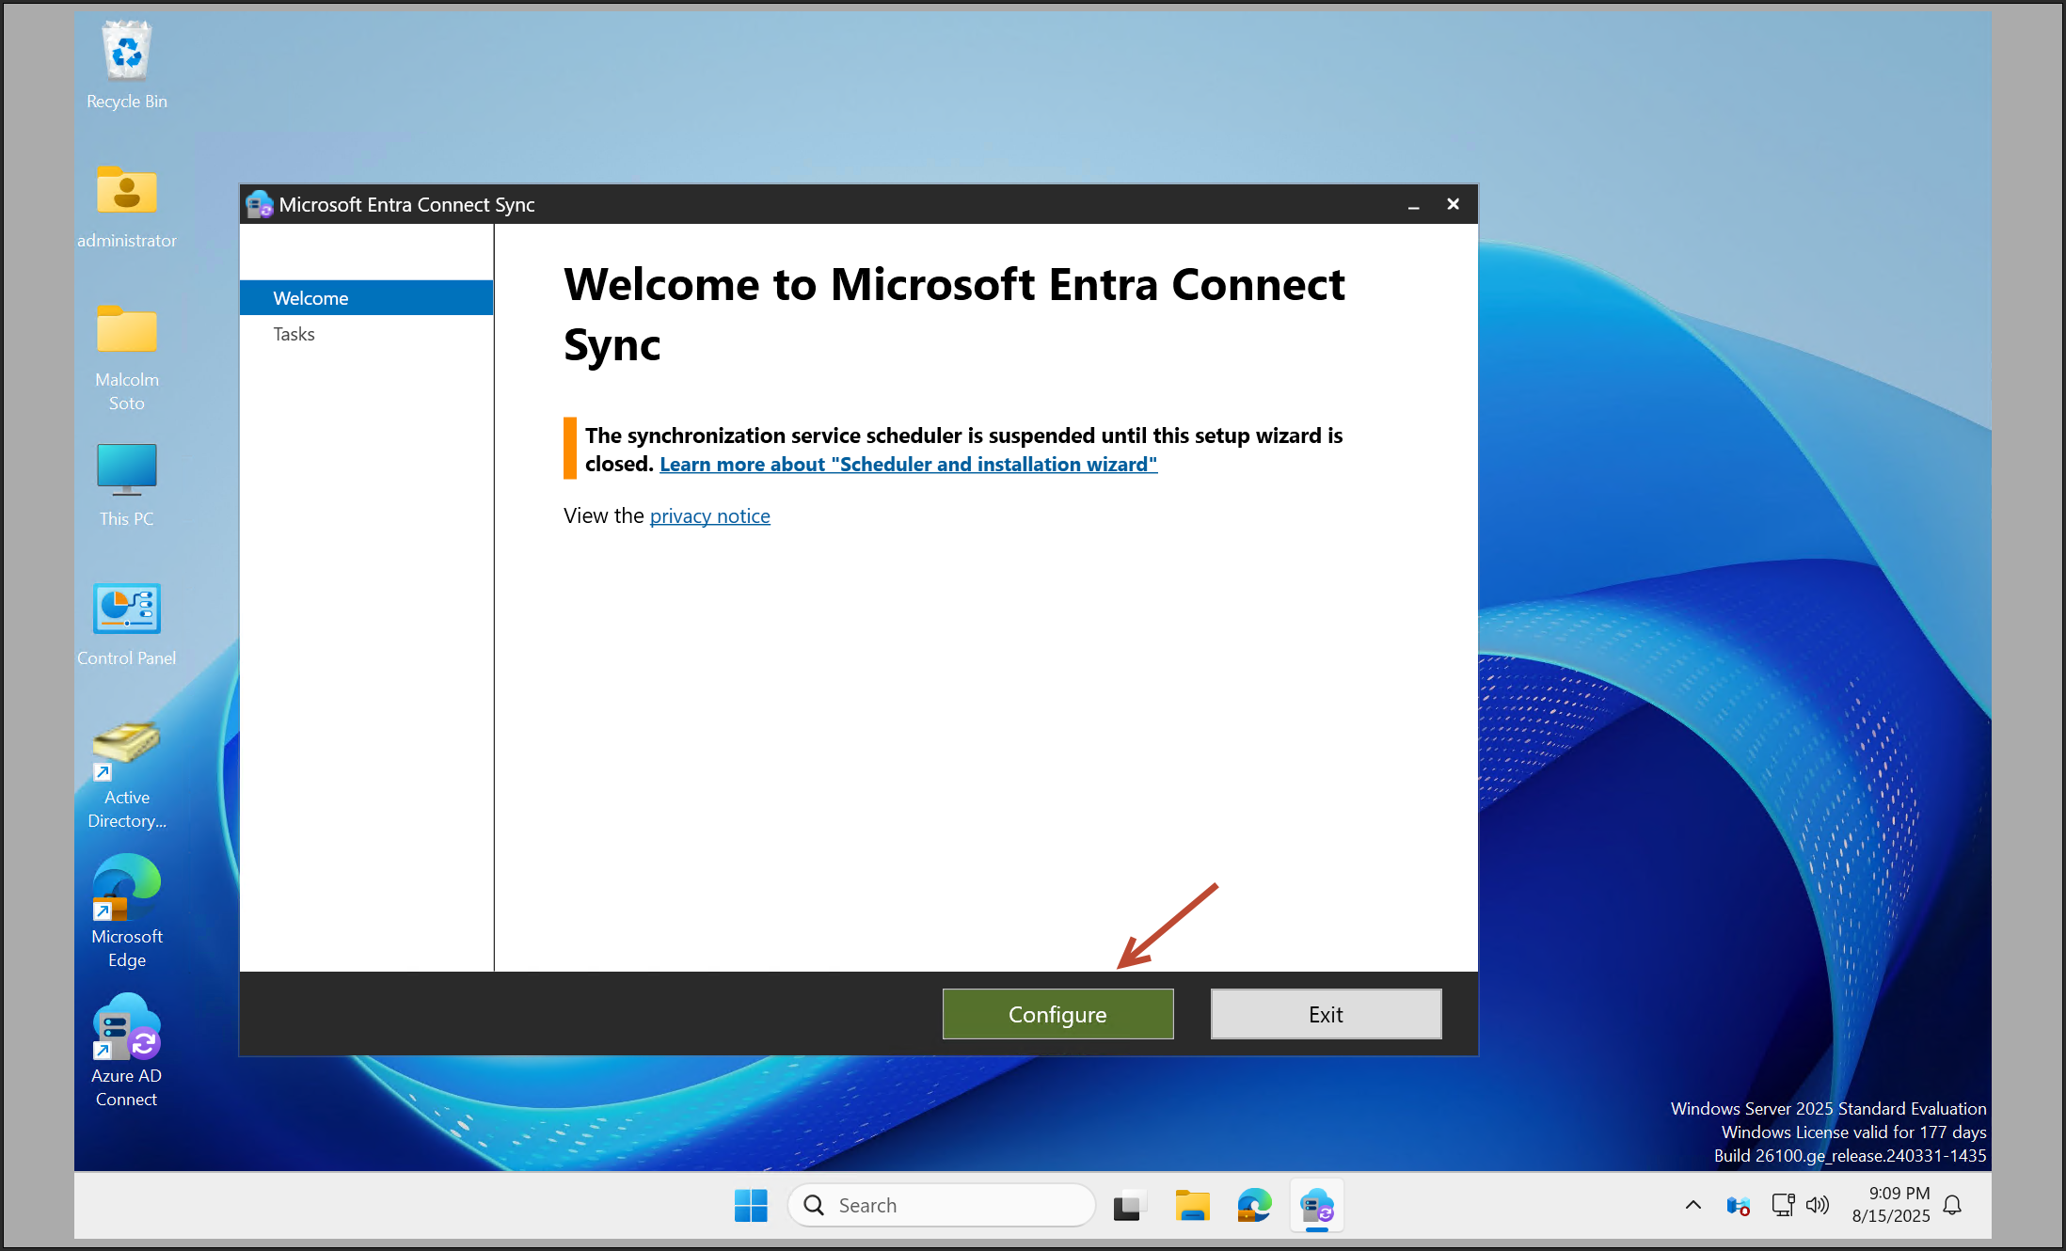Select the Welcome step in sidebar
Viewport: 2066px width, 1251px height.
310,298
